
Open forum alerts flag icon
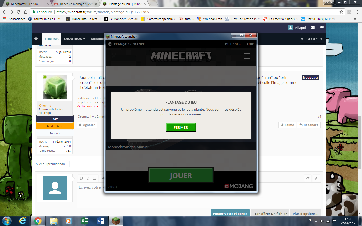pyautogui.click(x=322, y=28)
